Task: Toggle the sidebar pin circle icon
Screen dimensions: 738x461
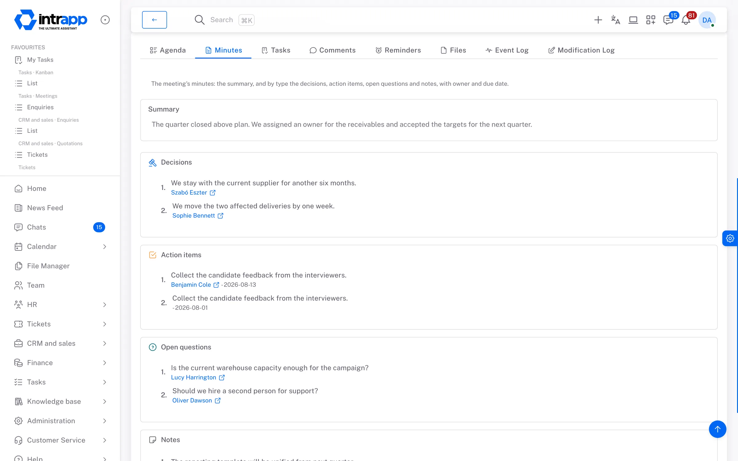Action: [x=105, y=20]
